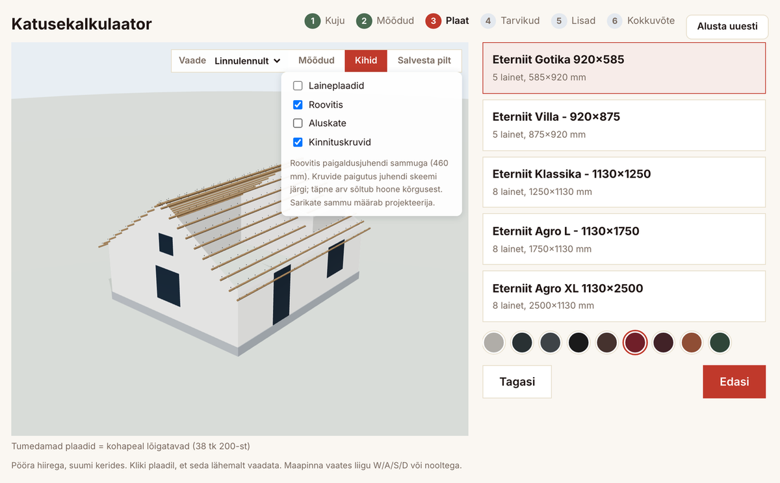Select Eterniit Gotika 920×585 sheet
The height and width of the screenshot is (483, 780).
[624, 68]
